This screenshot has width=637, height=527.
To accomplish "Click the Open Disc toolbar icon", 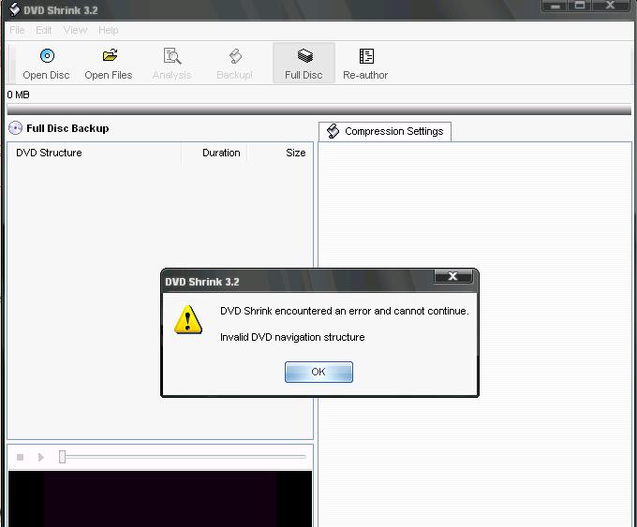I will pyautogui.click(x=47, y=55).
